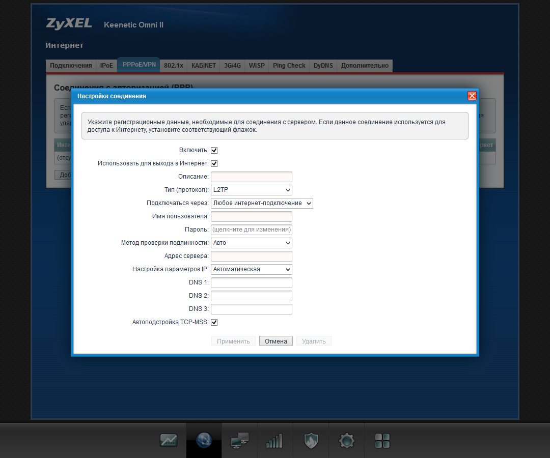Image resolution: width=550 pixels, height=458 pixels.
Task: Click the Настройка соединения dialog title
Action: coord(112,96)
